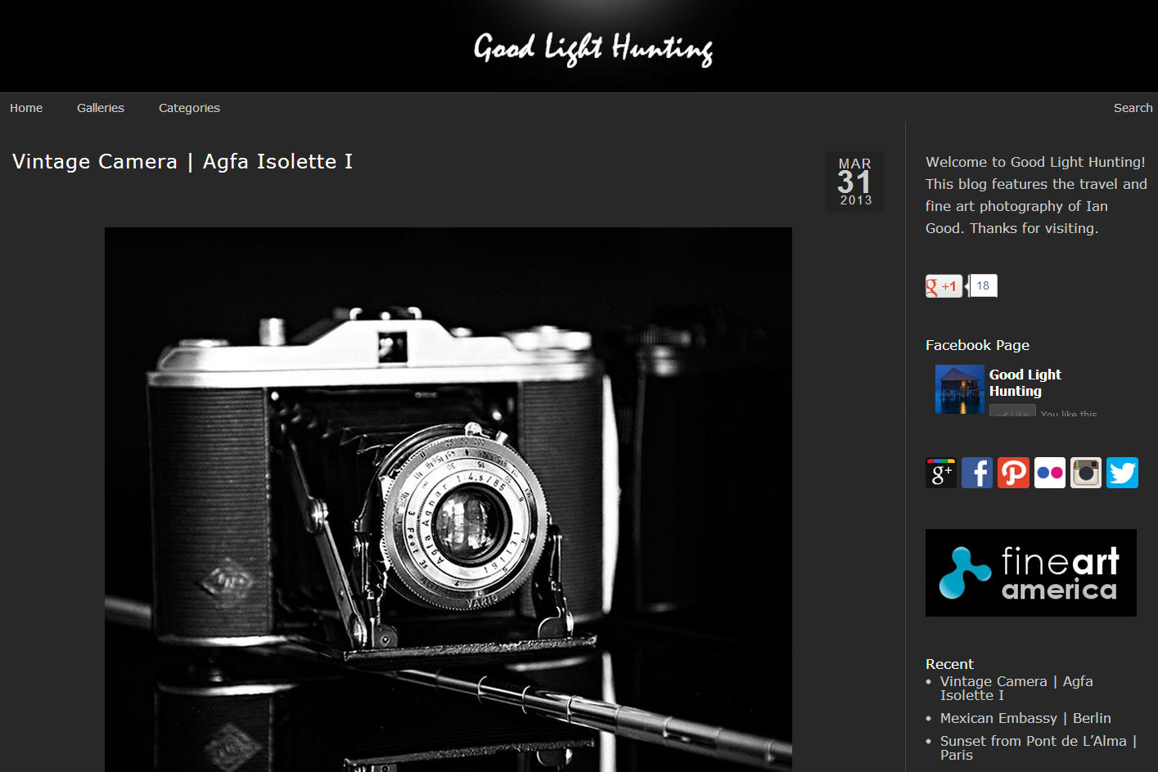The width and height of the screenshot is (1158, 772).
Task: Open the Instagram social icon
Action: (x=1086, y=473)
